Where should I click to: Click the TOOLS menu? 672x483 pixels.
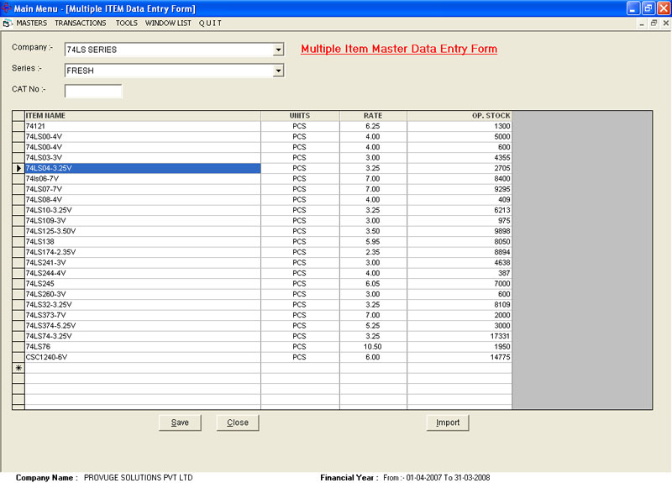pos(126,23)
